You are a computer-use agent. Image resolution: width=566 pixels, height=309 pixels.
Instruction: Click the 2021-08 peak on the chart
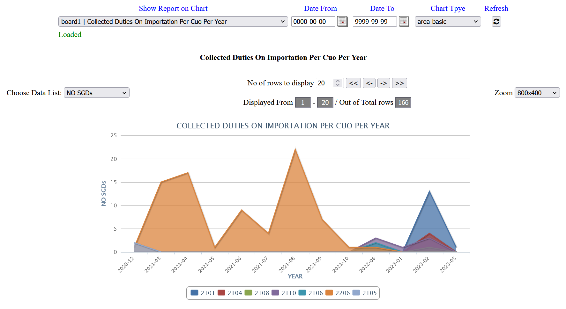[x=295, y=150]
